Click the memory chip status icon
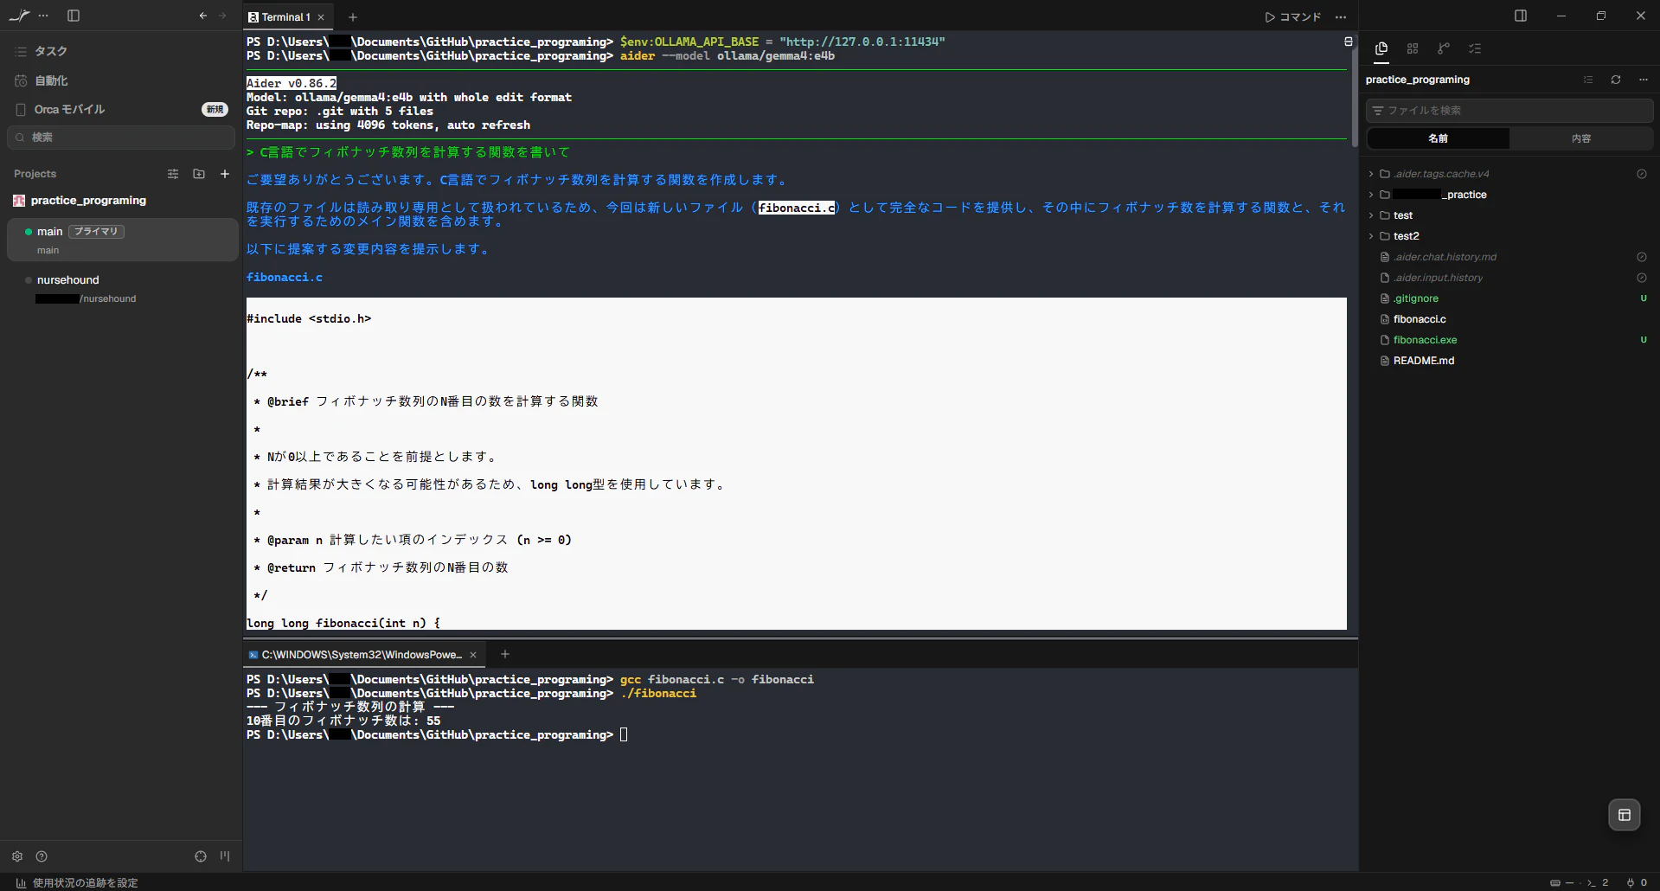This screenshot has width=1660, height=891. [x=1555, y=882]
